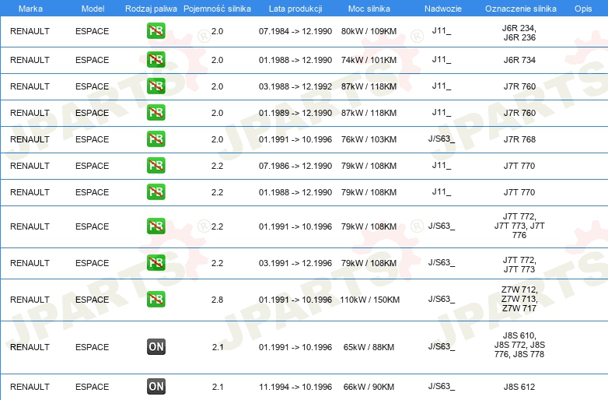Viewport: 608px width, 400px height.
Task: Click ESPACE in the J7R 768 row
Action: click(x=93, y=139)
